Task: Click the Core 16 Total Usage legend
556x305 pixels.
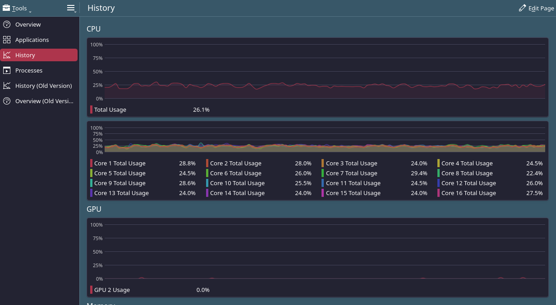Action: pyautogui.click(x=469, y=193)
